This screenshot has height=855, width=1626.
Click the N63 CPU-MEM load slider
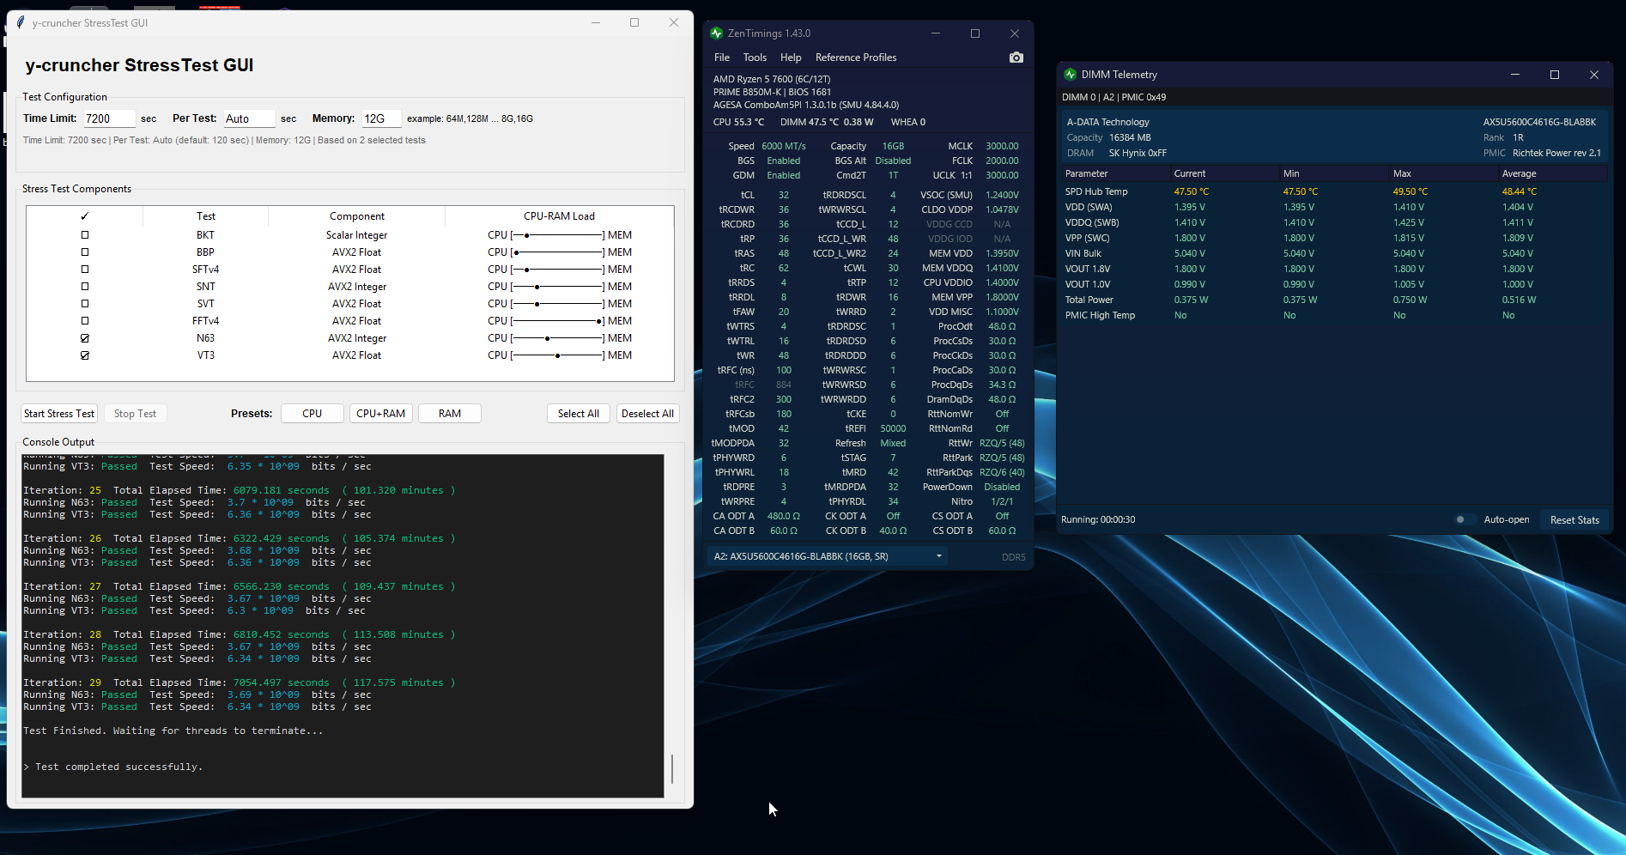[558, 338]
